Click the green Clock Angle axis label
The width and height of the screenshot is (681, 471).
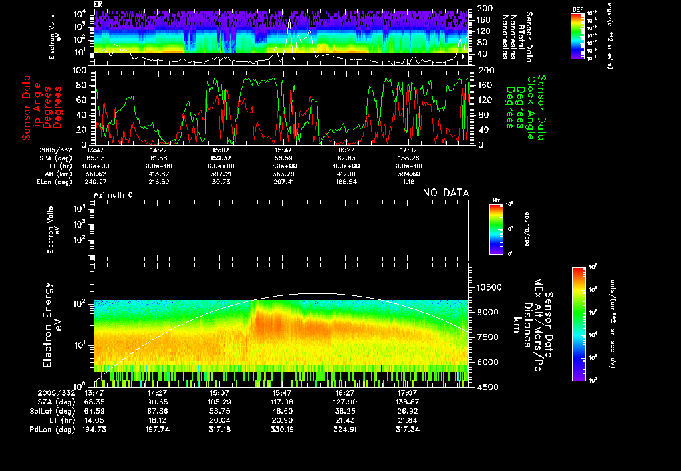[x=531, y=106]
